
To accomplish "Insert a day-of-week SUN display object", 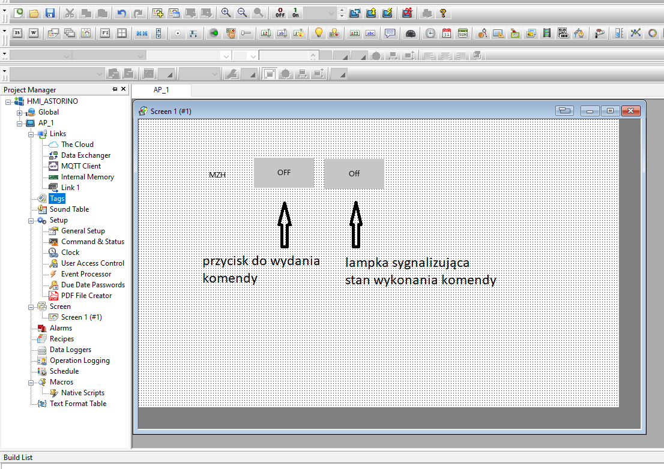I will click(x=463, y=33).
